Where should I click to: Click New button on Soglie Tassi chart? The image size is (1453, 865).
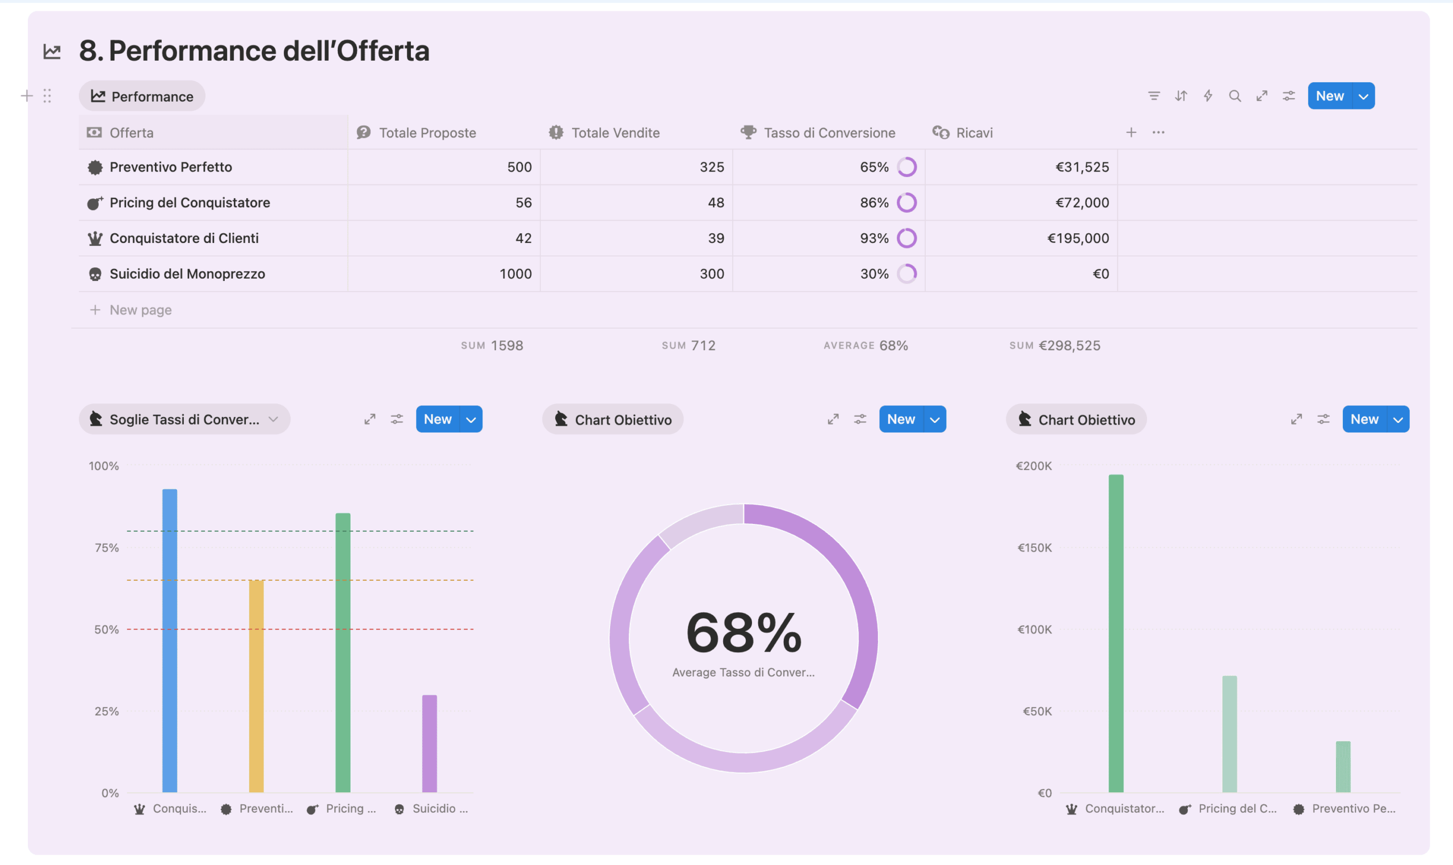tap(438, 419)
